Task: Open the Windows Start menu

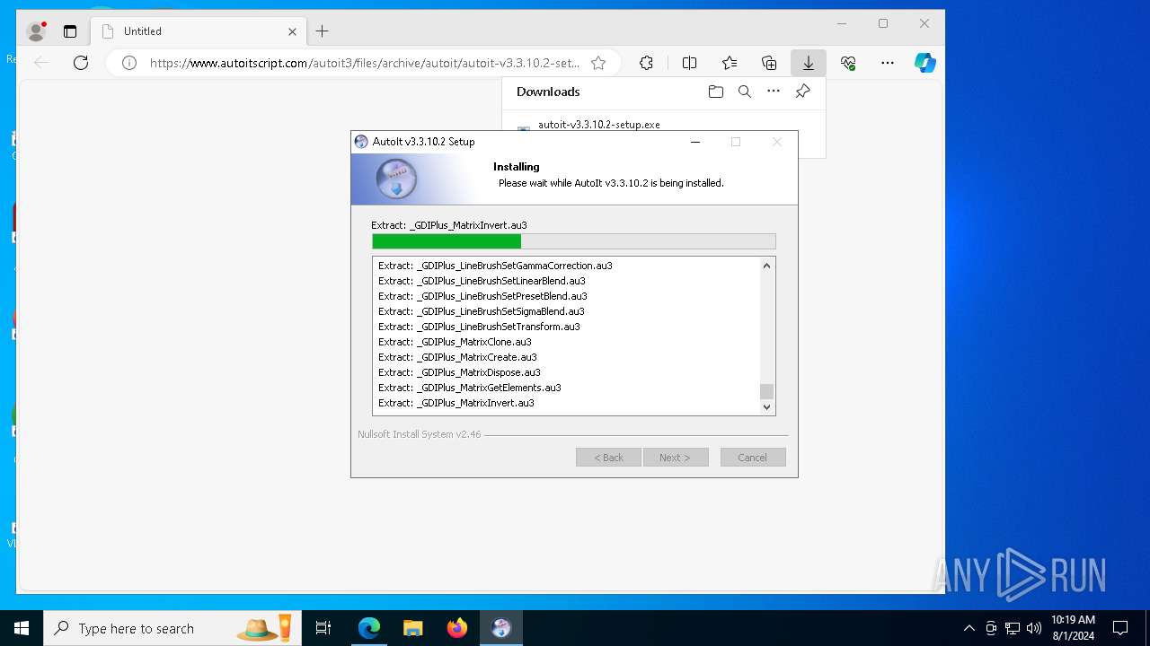Action: click(22, 628)
